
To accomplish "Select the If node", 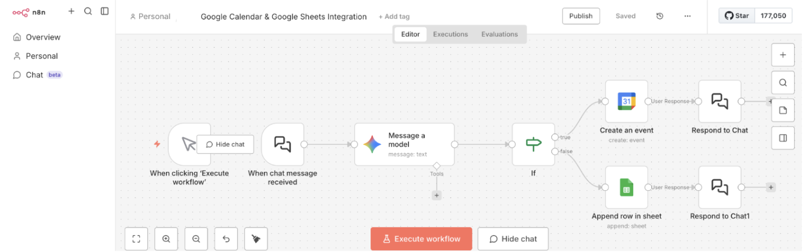I will pyautogui.click(x=533, y=144).
